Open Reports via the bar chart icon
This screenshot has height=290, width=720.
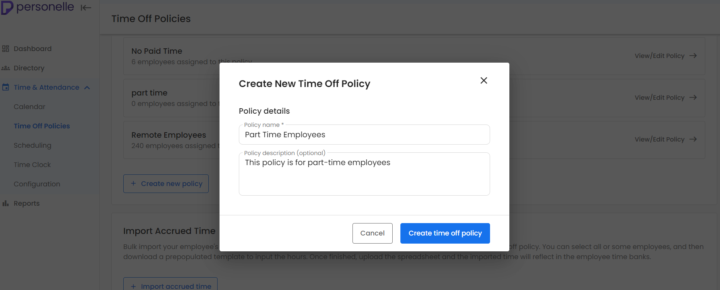tap(5, 203)
